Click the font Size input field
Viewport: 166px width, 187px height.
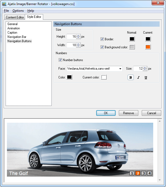pos(138,69)
